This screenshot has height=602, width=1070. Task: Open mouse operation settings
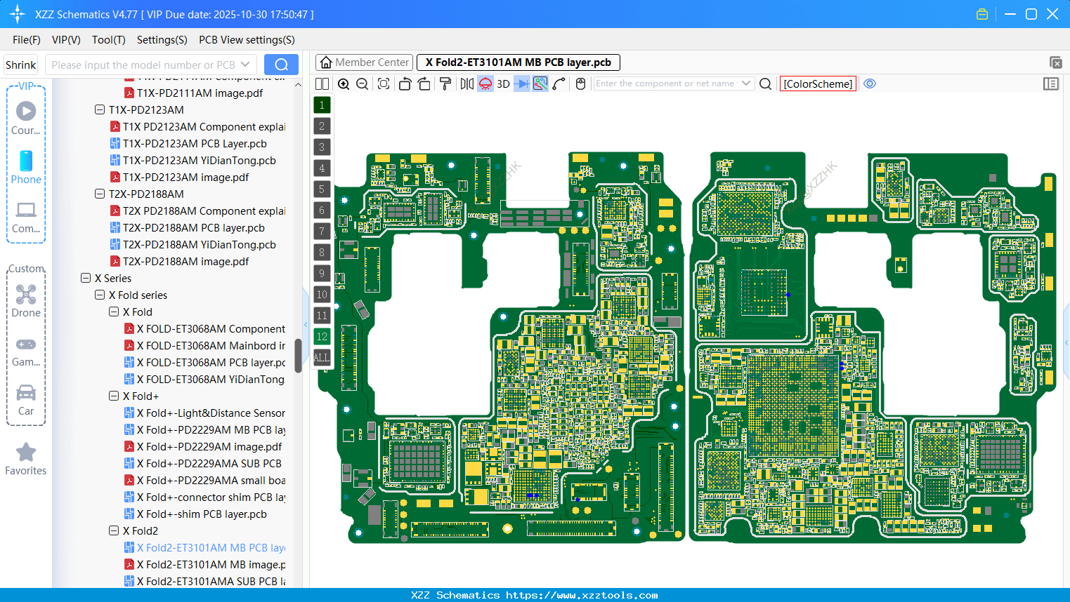coord(580,83)
